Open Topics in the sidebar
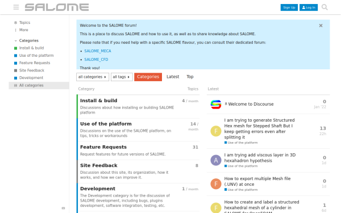The width and height of the screenshot is (341, 213). point(24,23)
